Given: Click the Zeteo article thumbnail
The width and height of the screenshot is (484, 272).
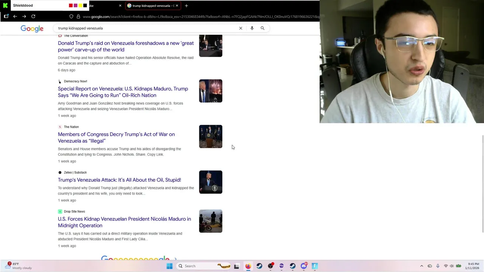Looking at the screenshot, I should (x=211, y=182).
